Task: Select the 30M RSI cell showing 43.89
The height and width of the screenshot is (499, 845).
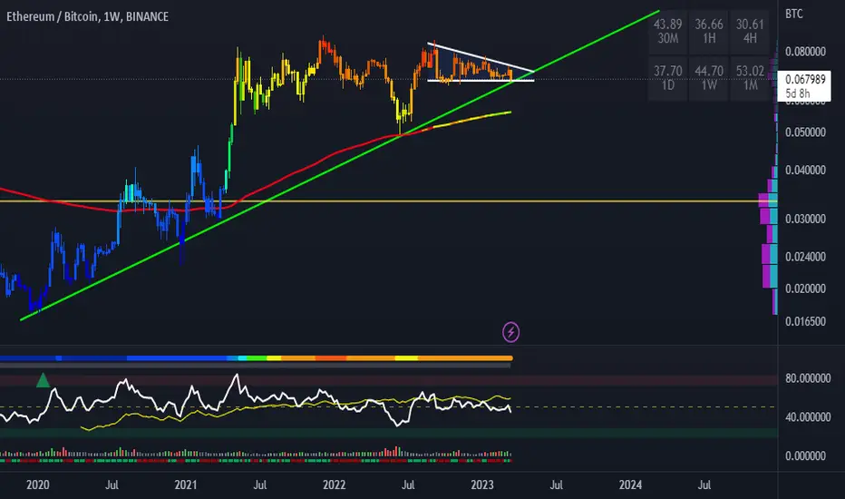Action: coord(667,31)
